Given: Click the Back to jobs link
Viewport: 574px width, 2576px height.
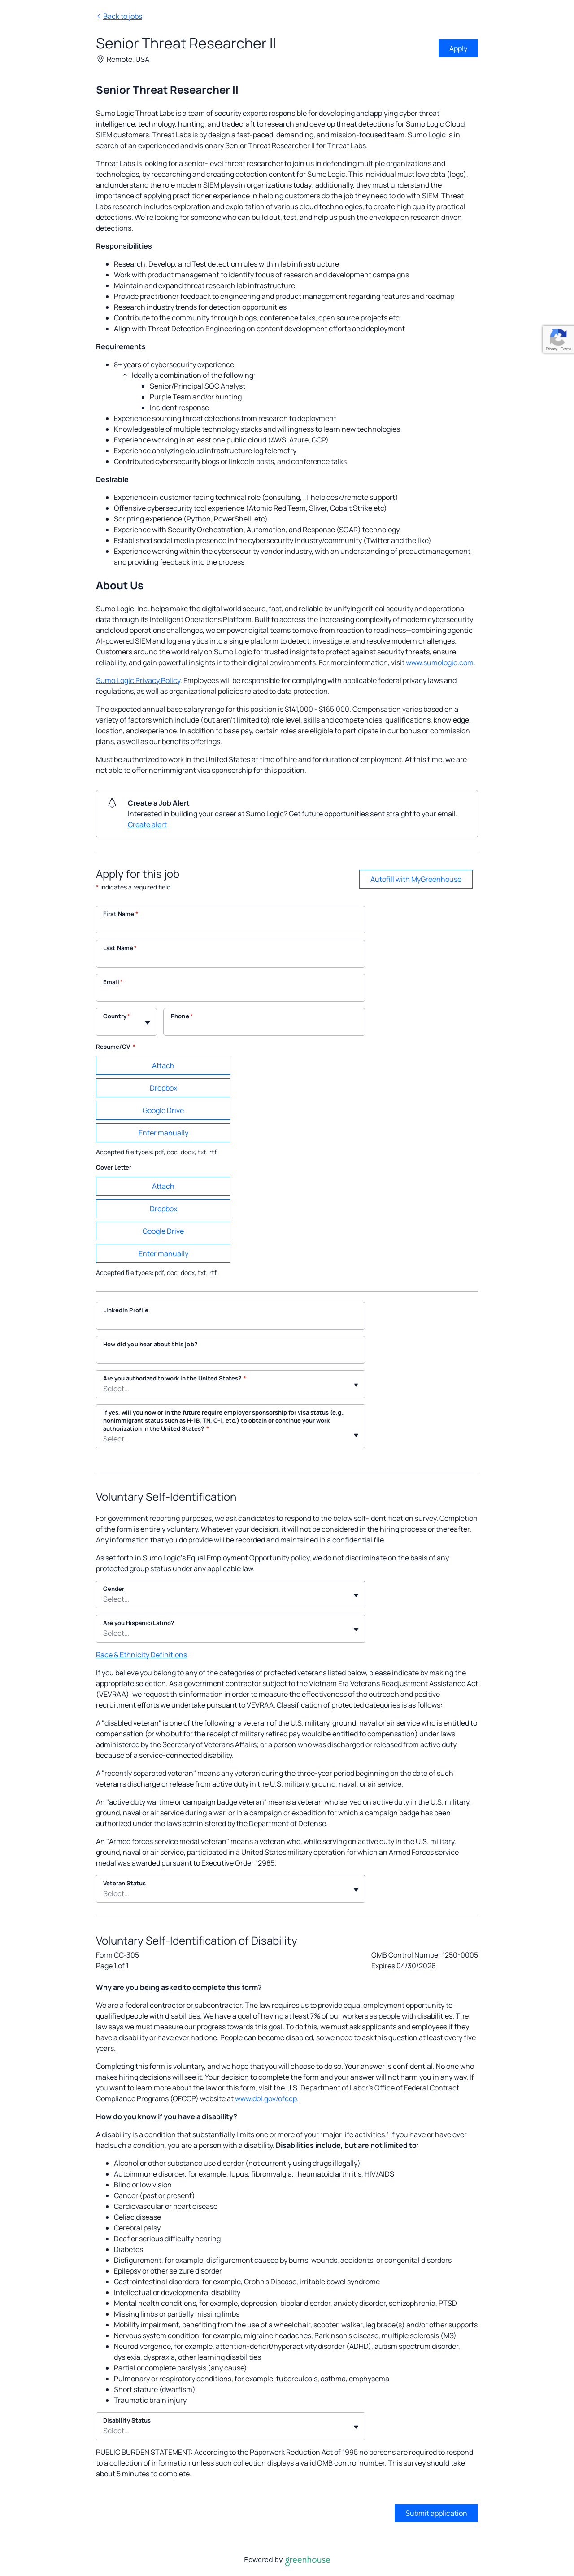Looking at the screenshot, I should point(122,16).
